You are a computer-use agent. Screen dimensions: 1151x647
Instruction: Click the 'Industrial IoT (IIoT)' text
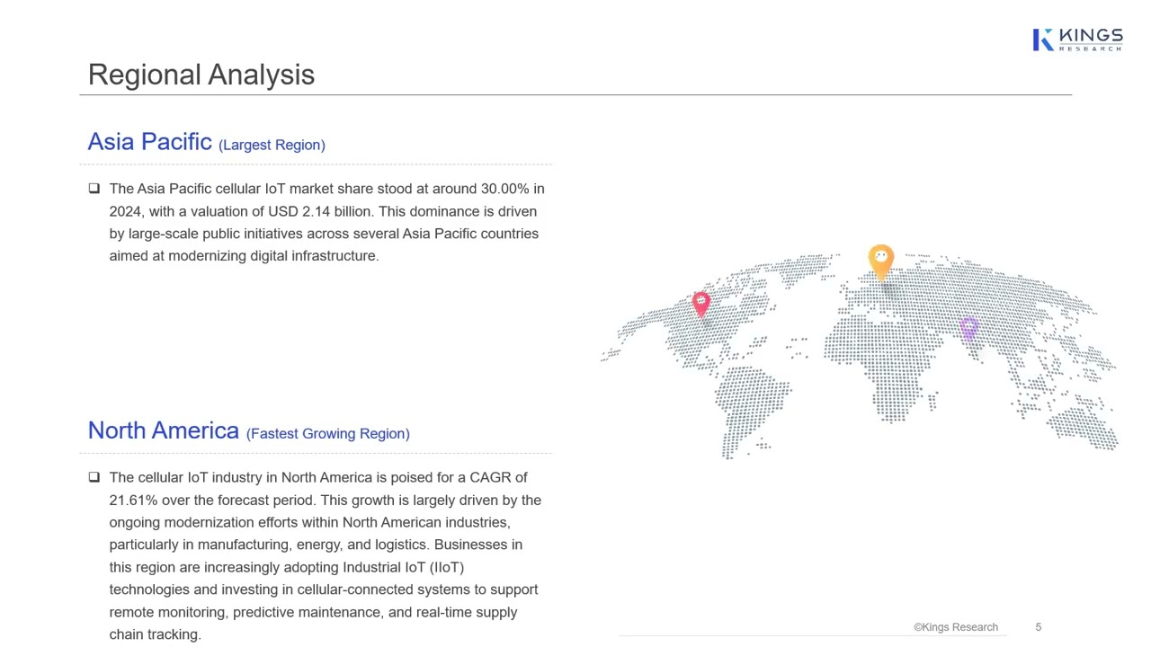click(403, 567)
